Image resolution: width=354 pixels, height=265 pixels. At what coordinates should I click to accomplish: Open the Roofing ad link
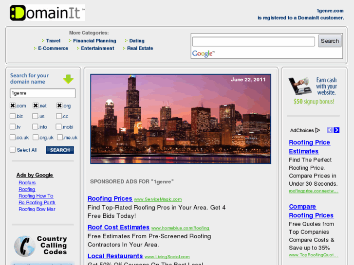(x=27, y=189)
